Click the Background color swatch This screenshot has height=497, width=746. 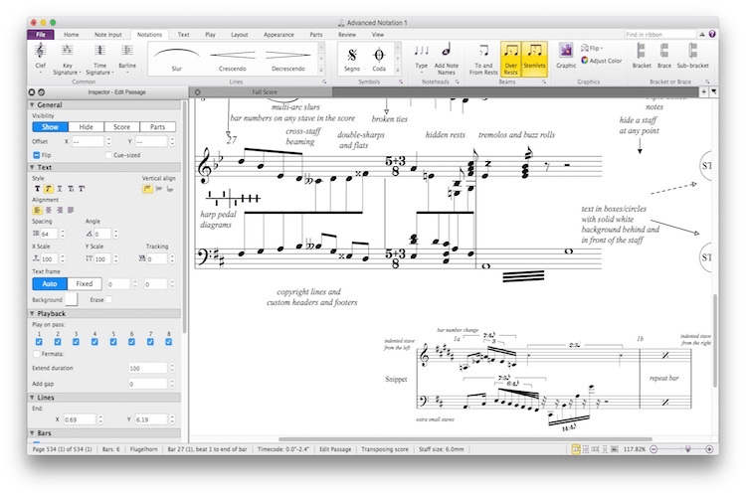pos(72,299)
